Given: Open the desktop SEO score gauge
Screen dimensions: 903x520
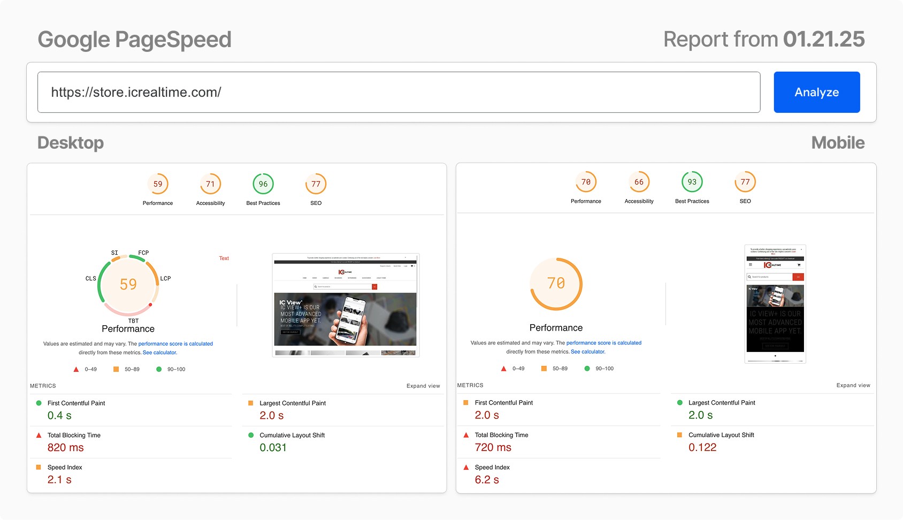Looking at the screenshot, I should (x=316, y=183).
